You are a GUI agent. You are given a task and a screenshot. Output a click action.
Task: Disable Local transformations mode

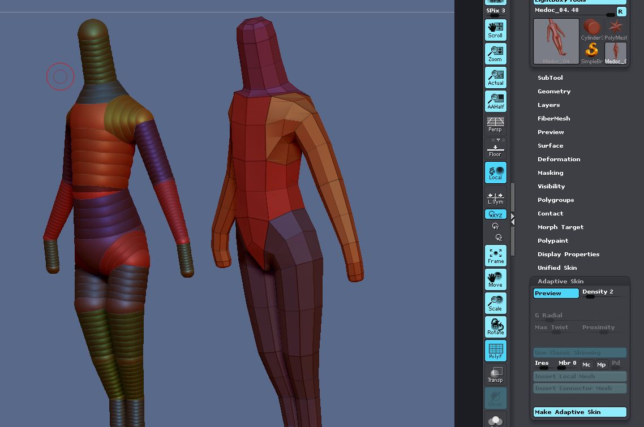(x=496, y=172)
